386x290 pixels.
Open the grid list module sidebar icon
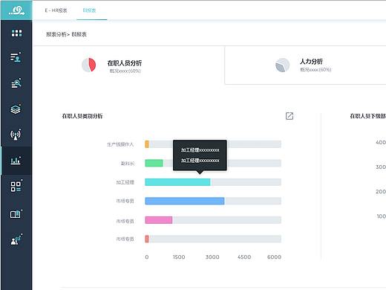[x=16, y=186]
